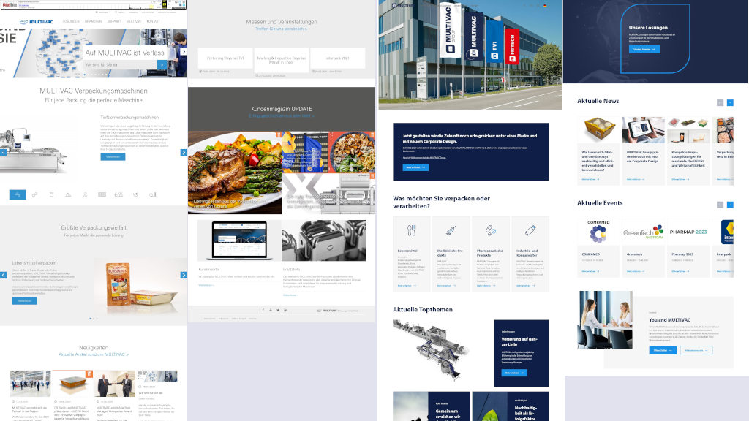Click the next arrow beside Aktuelle News
This screenshot has width=749, height=421.
tap(730, 102)
